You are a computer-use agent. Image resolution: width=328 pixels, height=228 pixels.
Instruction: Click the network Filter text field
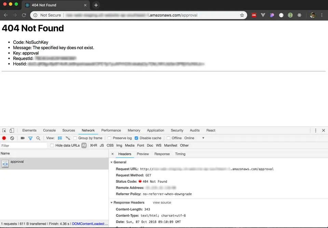23,146
